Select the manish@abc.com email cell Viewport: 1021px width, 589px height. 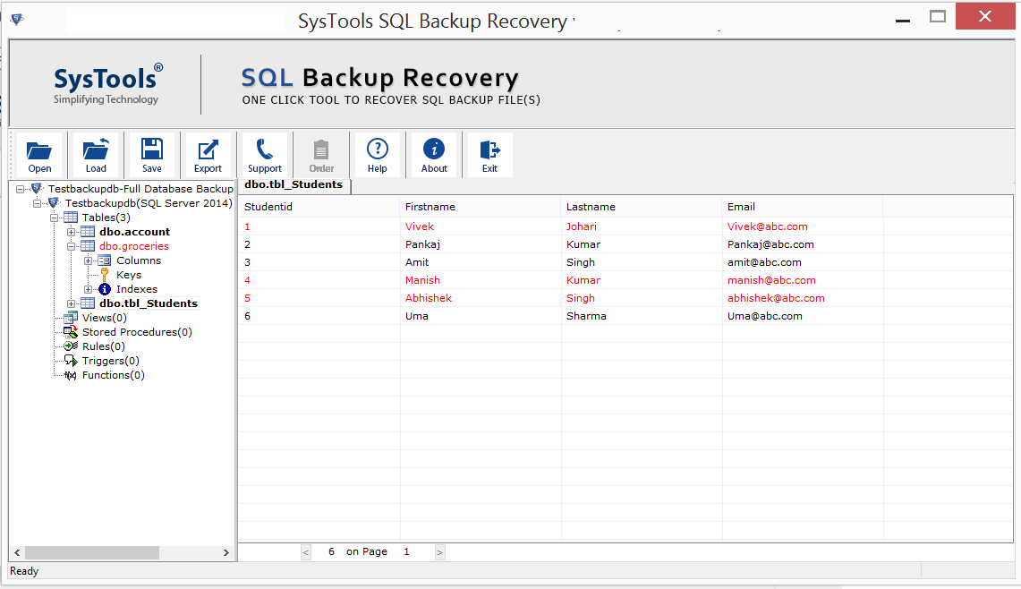(x=802, y=280)
